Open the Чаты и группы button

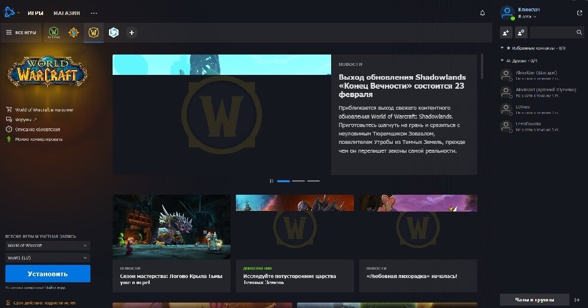(x=534, y=300)
